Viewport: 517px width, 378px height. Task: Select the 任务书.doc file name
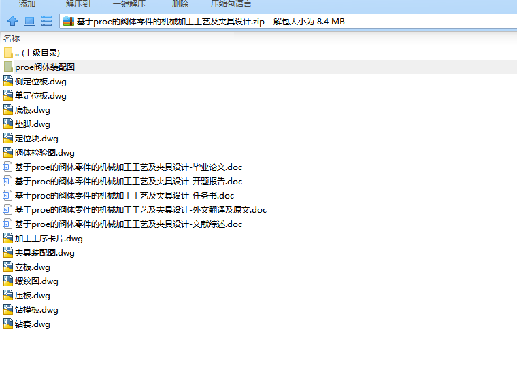coord(124,196)
